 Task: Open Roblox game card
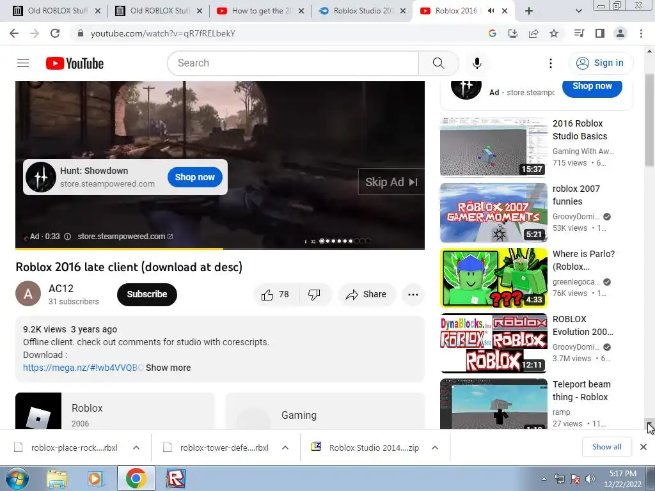click(x=115, y=411)
